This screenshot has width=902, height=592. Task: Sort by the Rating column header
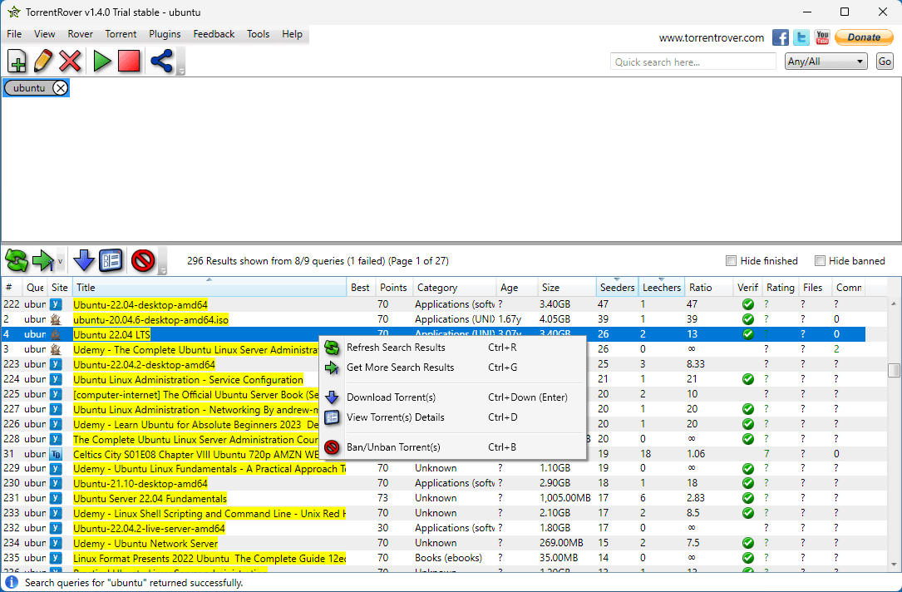[781, 287]
